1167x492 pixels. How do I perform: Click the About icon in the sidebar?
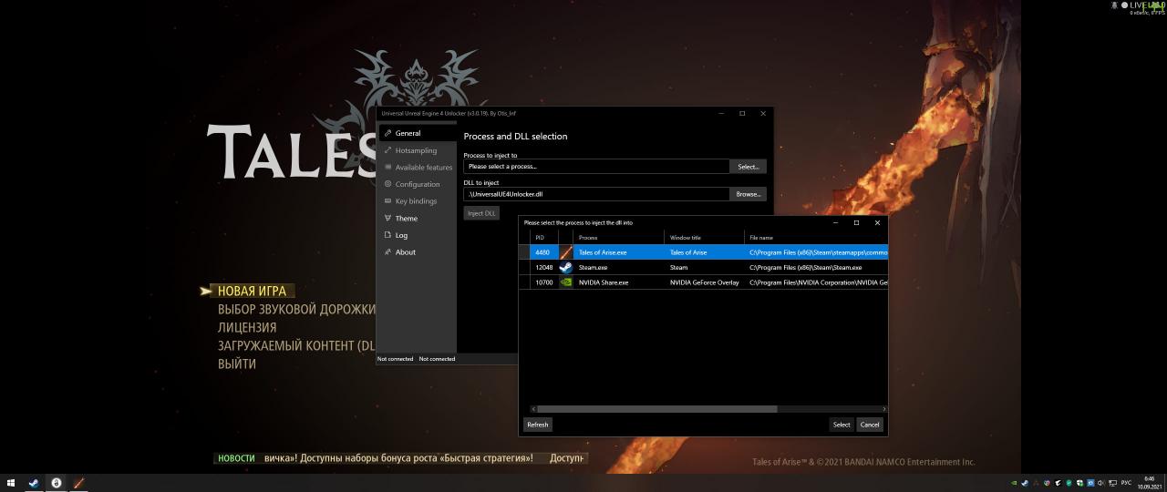[387, 252]
